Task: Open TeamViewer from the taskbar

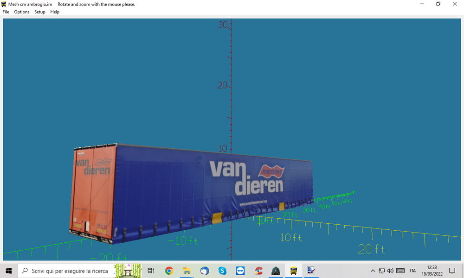Action: point(240,271)
